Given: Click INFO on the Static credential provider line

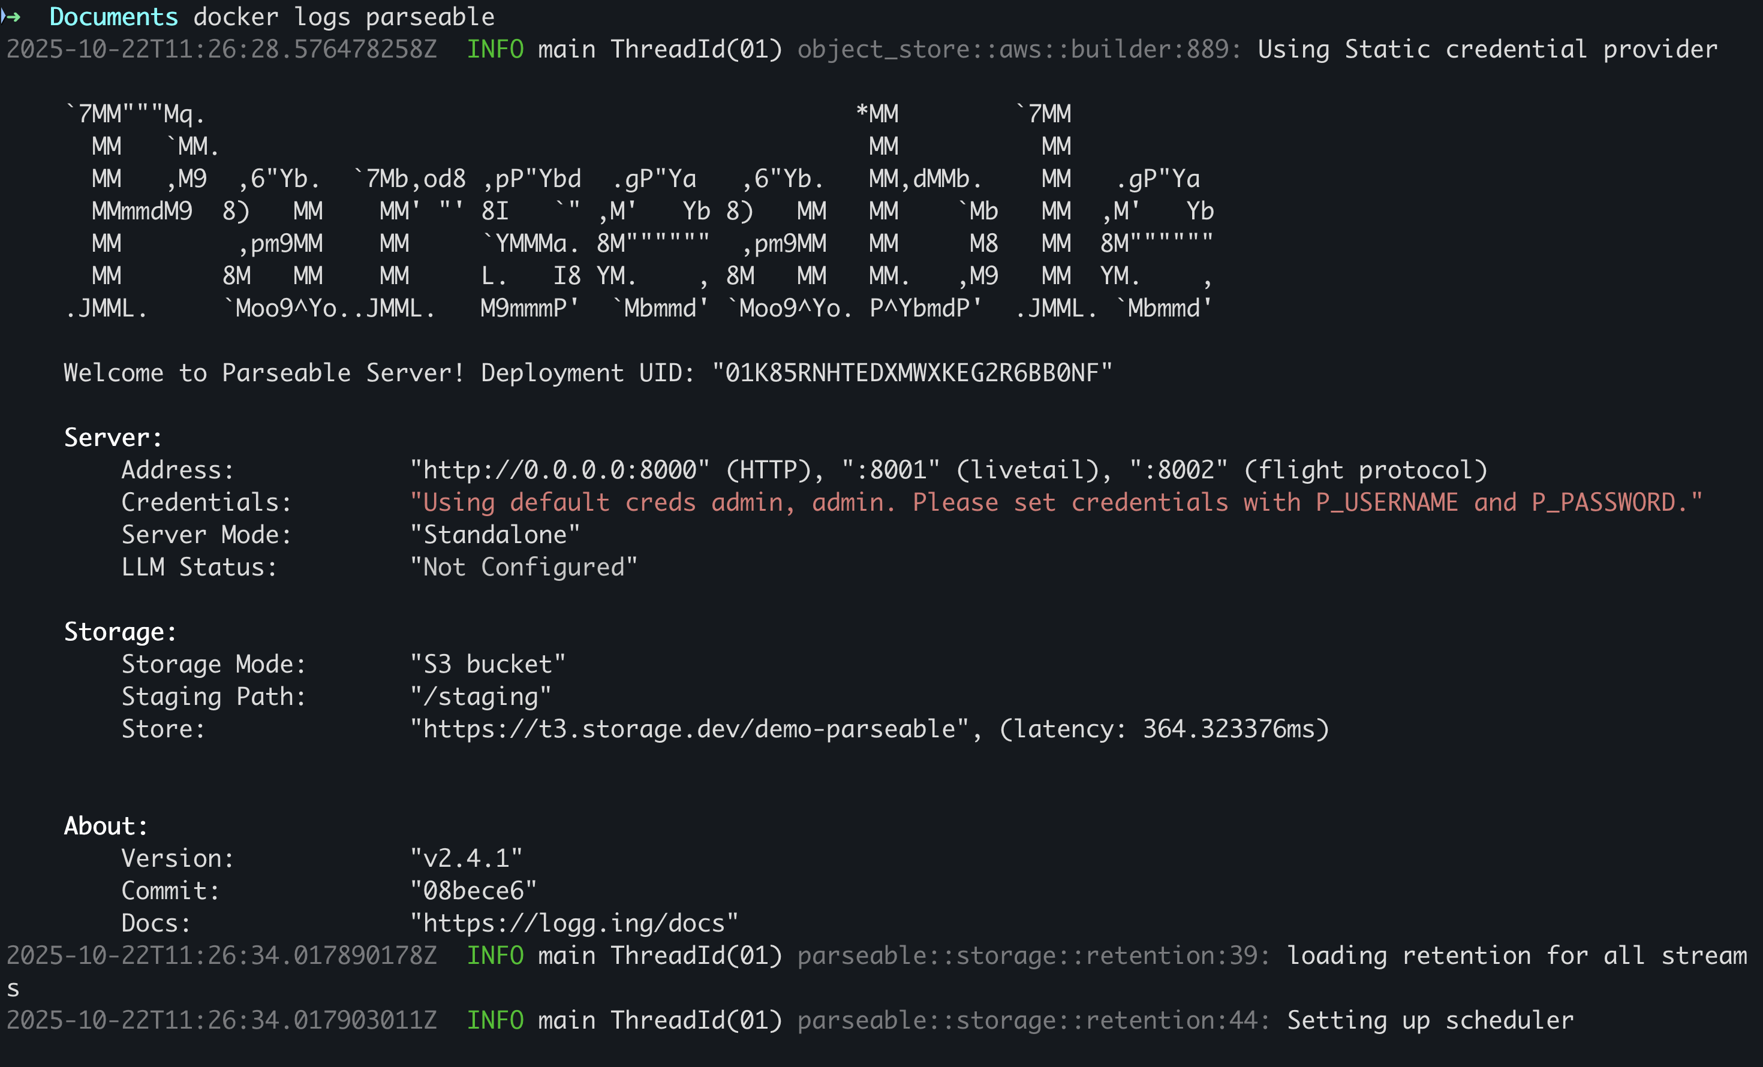Looking at the screenshot, I should pyautogui.click(x=495, y=49).
